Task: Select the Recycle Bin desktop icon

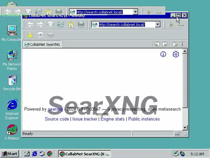Action: (x=12, y=83)
